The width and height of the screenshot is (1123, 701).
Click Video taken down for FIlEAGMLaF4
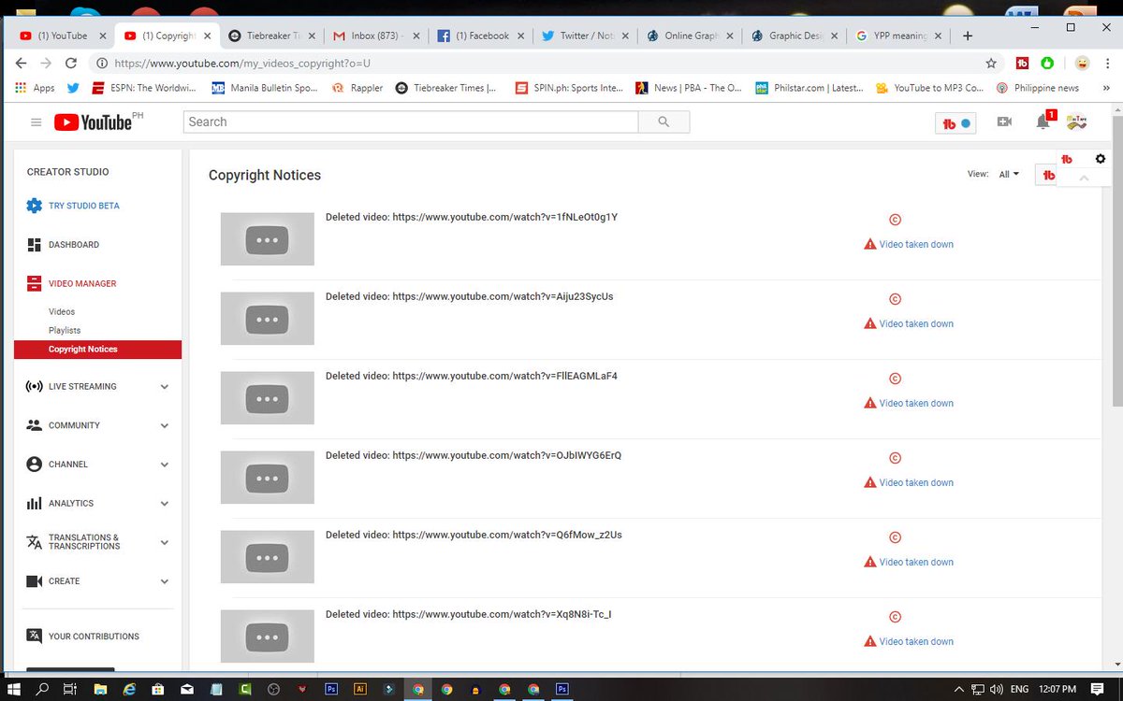(x=916, y=403)
